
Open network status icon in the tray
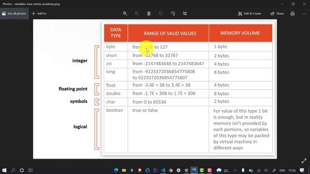pos(259,170)
